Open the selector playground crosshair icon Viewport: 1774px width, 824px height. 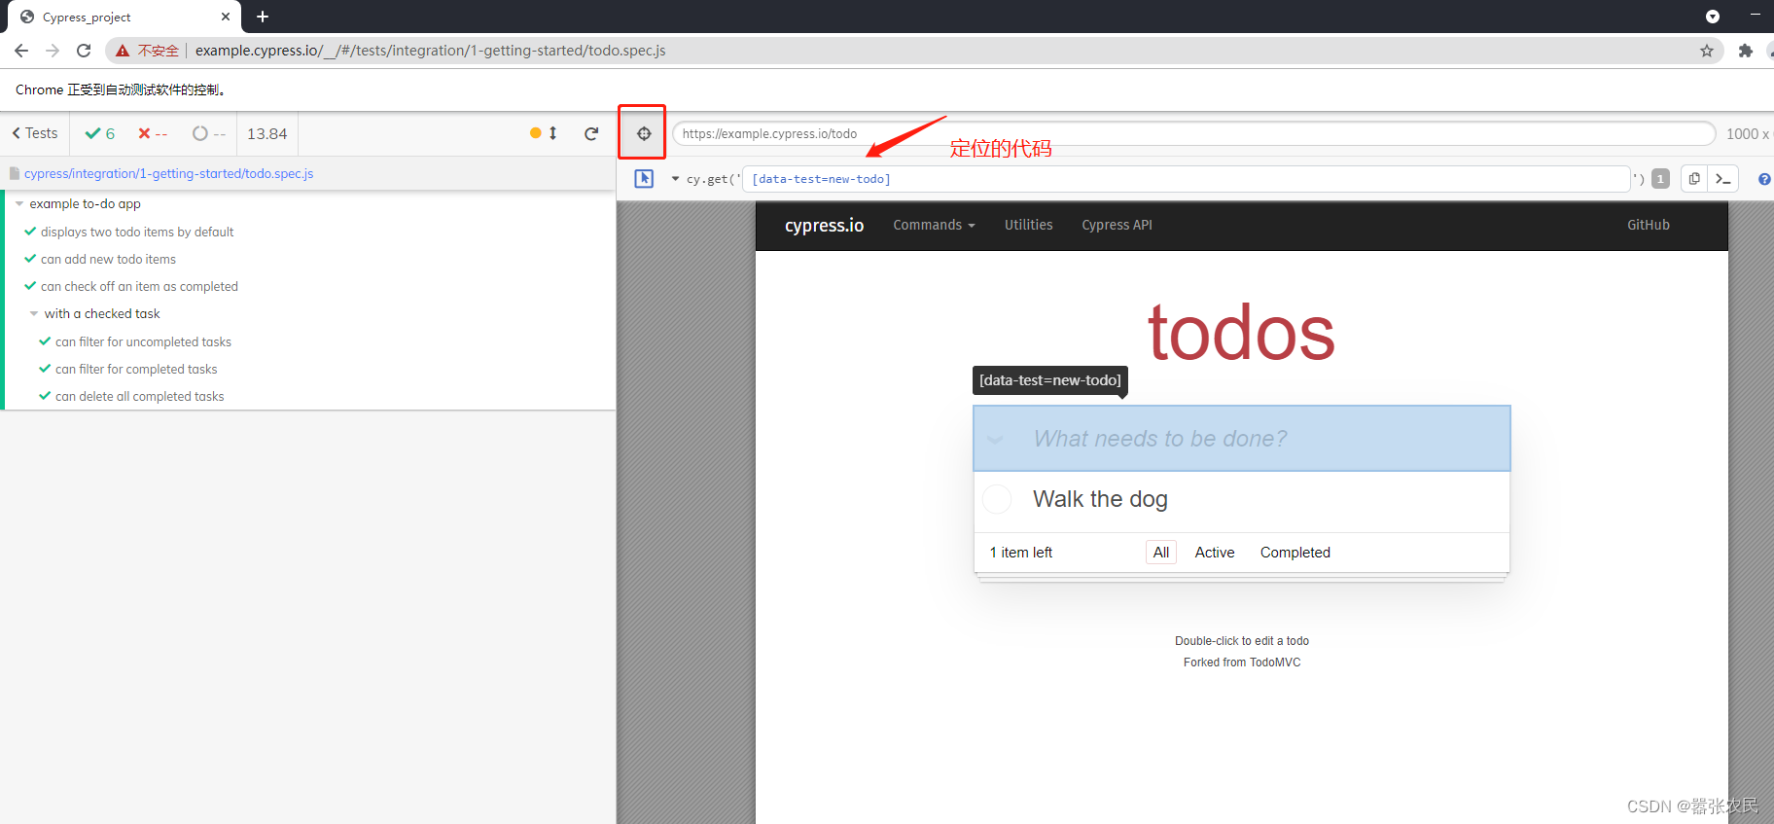click(644, 133)
